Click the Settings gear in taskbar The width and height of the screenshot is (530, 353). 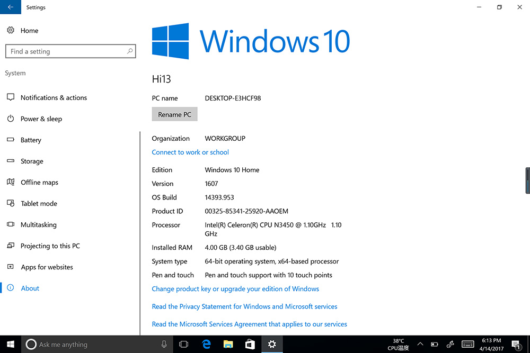point(272,344)
